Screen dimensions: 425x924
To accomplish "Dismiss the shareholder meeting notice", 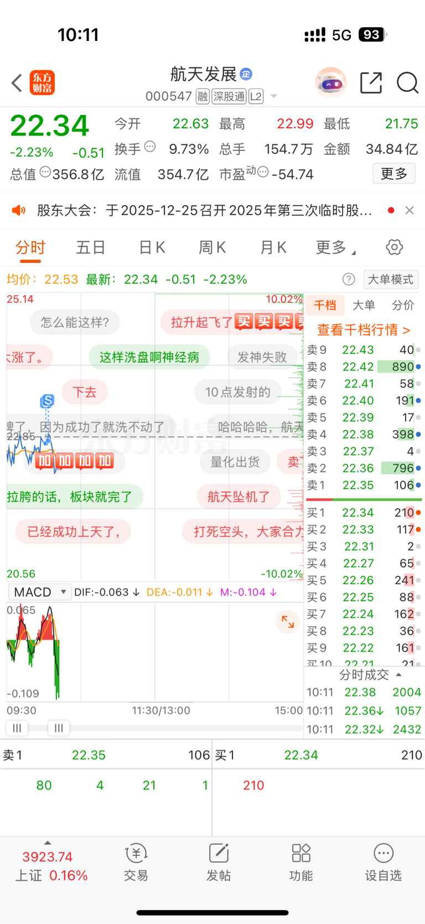I will (410, 210).
